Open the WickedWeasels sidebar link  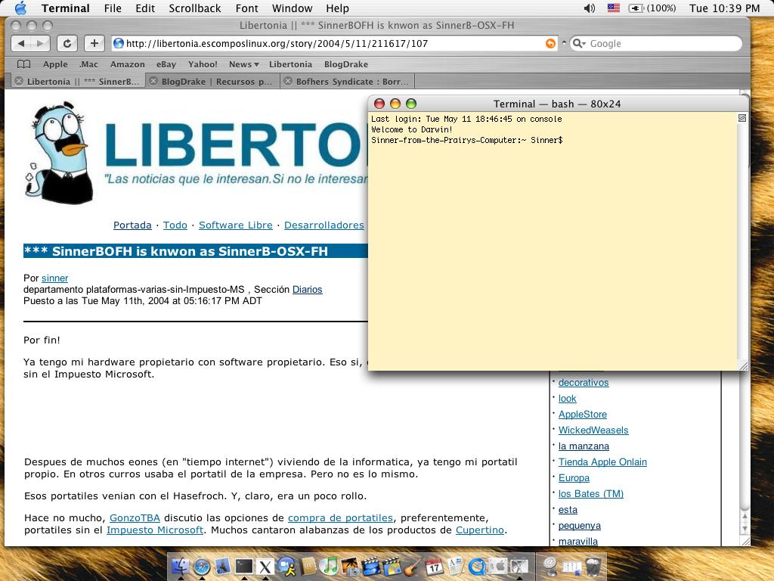593,430
